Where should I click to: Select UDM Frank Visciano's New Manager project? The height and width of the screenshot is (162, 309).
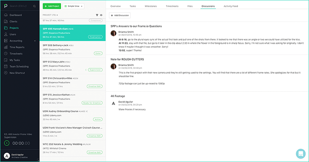[x=72, y=132]
